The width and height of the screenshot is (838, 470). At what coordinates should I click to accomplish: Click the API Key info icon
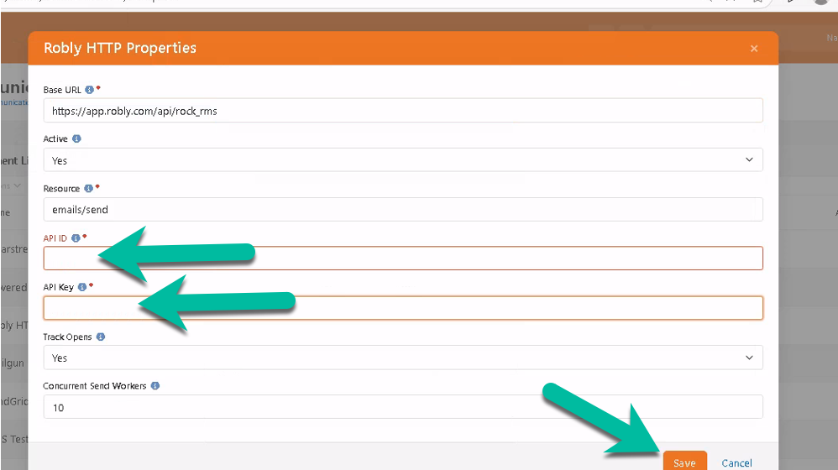click(x=81, y=287)
